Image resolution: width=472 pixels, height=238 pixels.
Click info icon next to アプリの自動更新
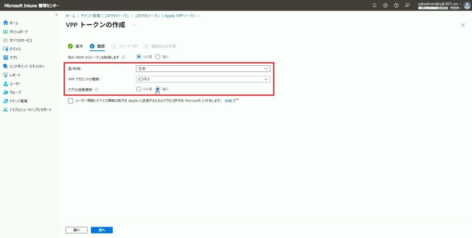tap(97, 90)
